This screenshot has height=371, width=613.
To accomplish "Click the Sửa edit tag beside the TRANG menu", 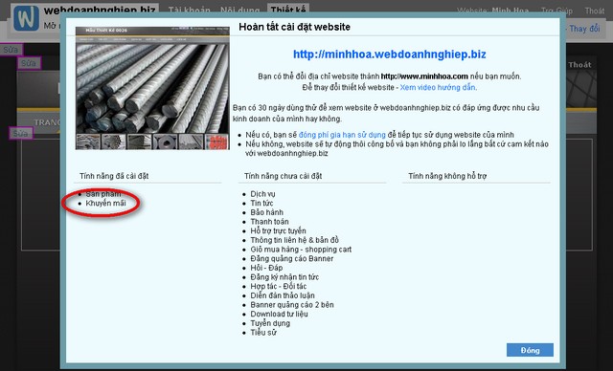I will pos(20,134).
